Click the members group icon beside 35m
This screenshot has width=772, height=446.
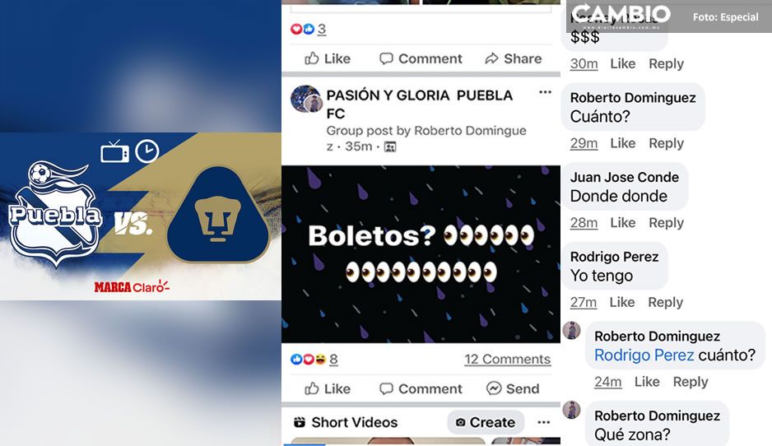[390, 146]
